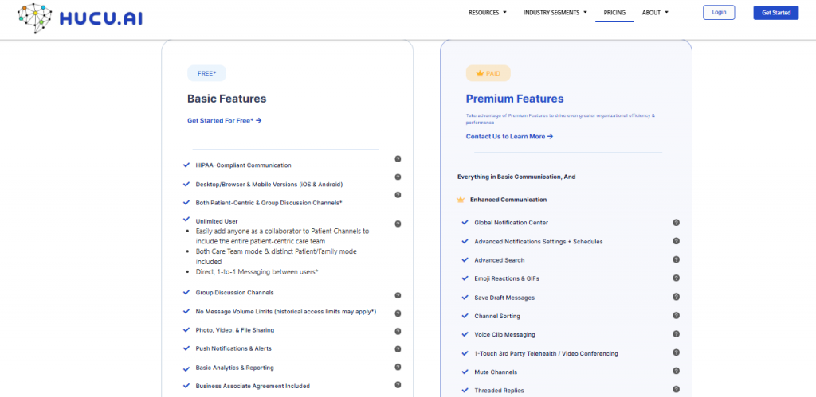Click the Login button
This screenshot has height=397, width=816.
(x=719, y=13)
